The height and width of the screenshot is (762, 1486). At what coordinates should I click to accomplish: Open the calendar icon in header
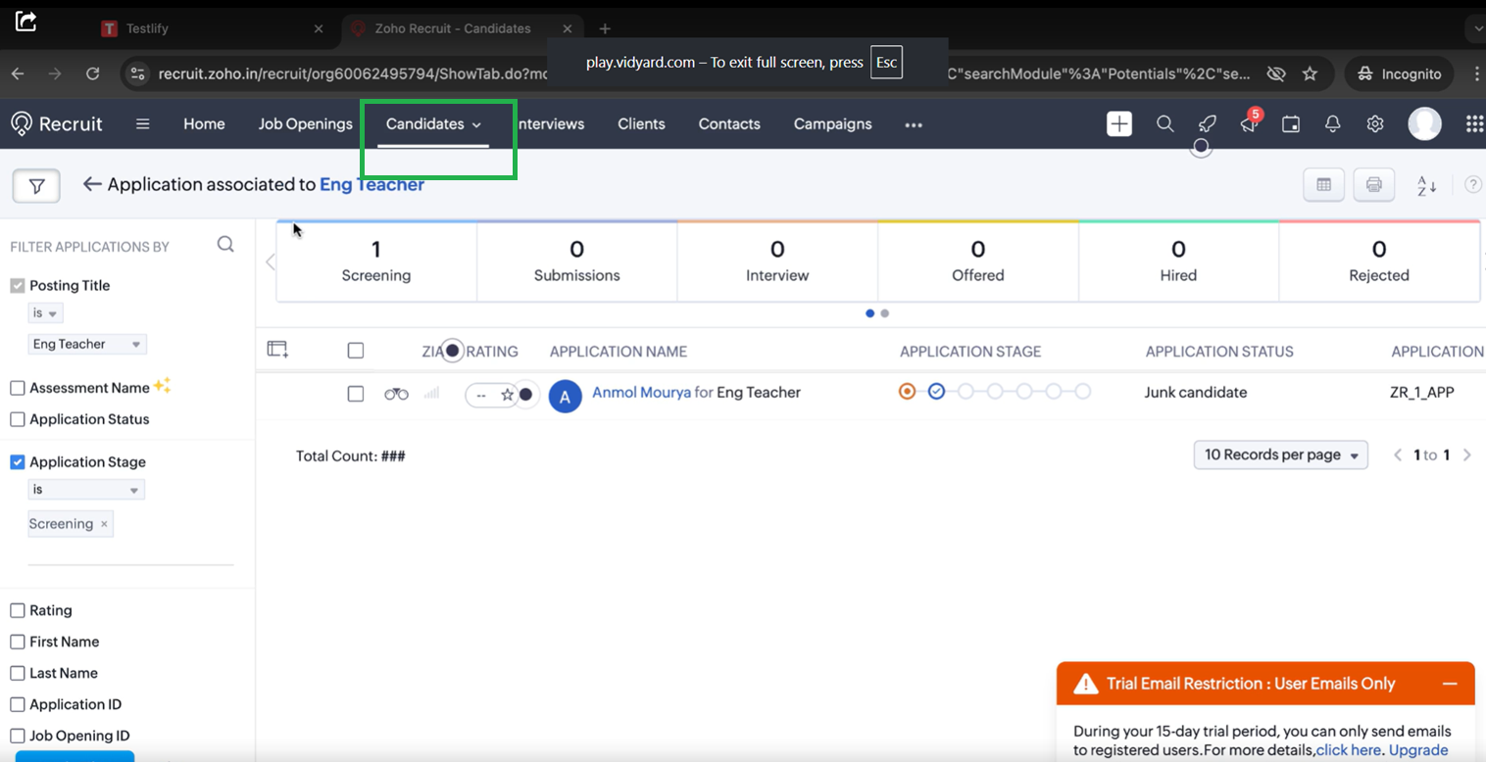1291,123
